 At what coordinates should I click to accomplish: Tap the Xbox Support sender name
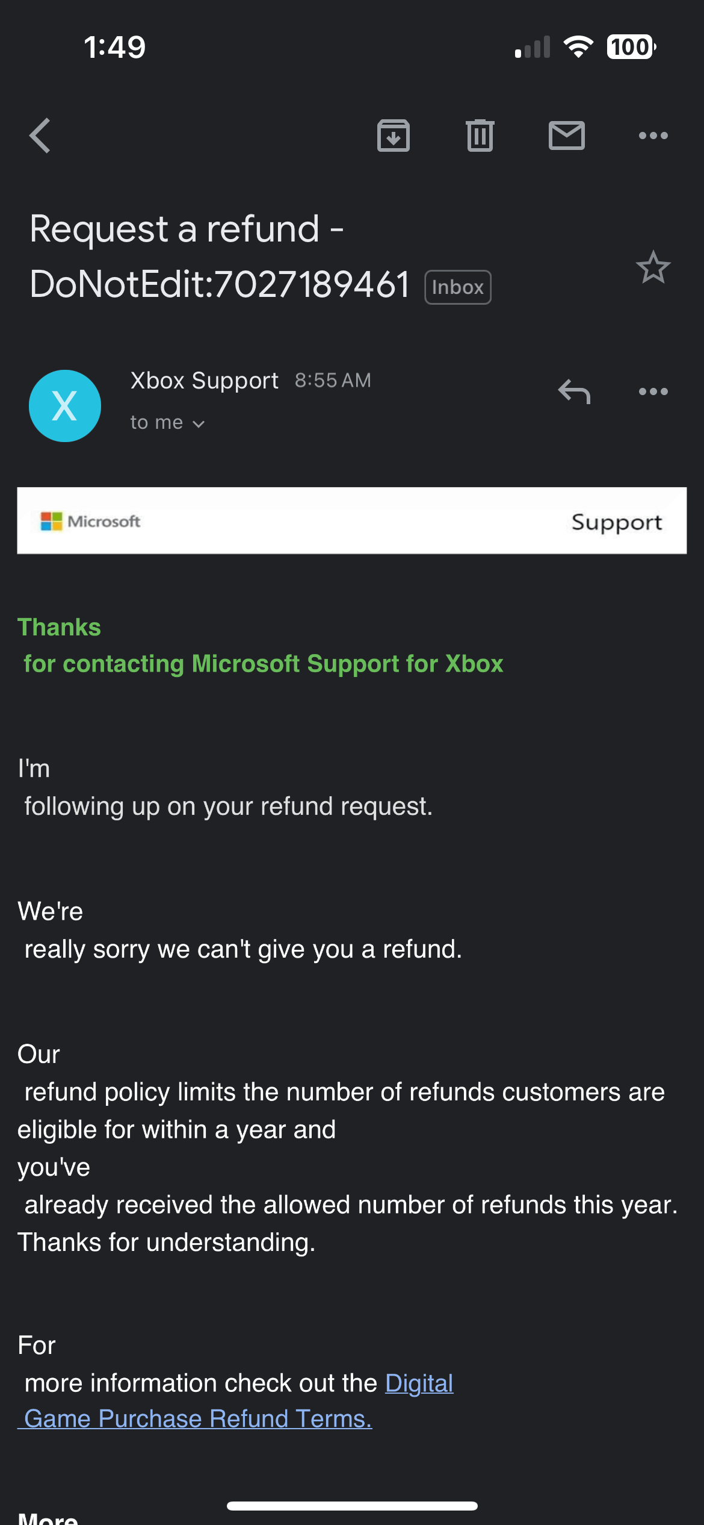[205, 381]
